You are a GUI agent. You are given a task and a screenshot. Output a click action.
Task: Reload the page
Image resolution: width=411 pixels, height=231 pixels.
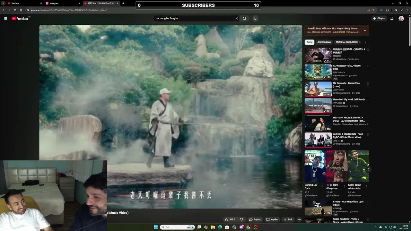15,10
